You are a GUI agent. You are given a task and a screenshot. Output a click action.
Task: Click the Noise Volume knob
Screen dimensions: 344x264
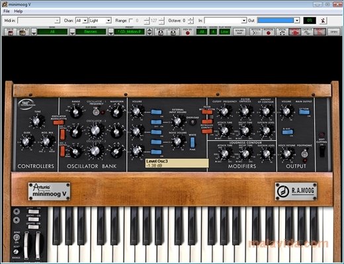177,141
